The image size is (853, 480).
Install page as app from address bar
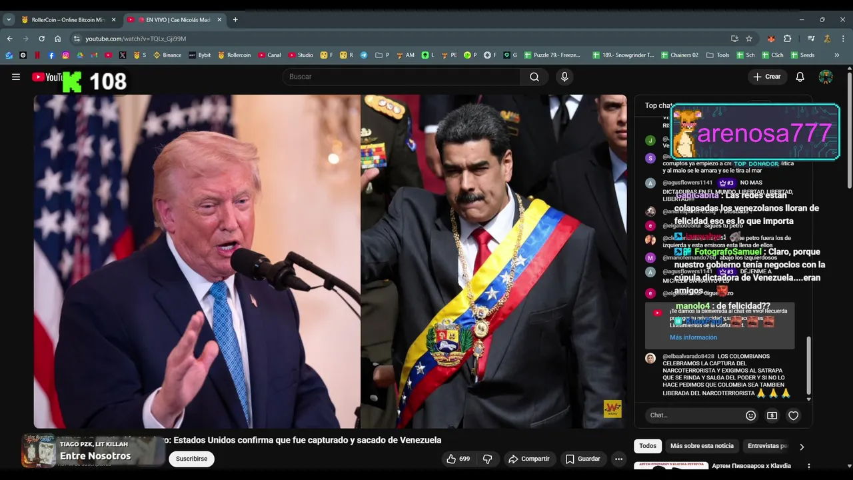pyautogui.click(x=734, y=39)
